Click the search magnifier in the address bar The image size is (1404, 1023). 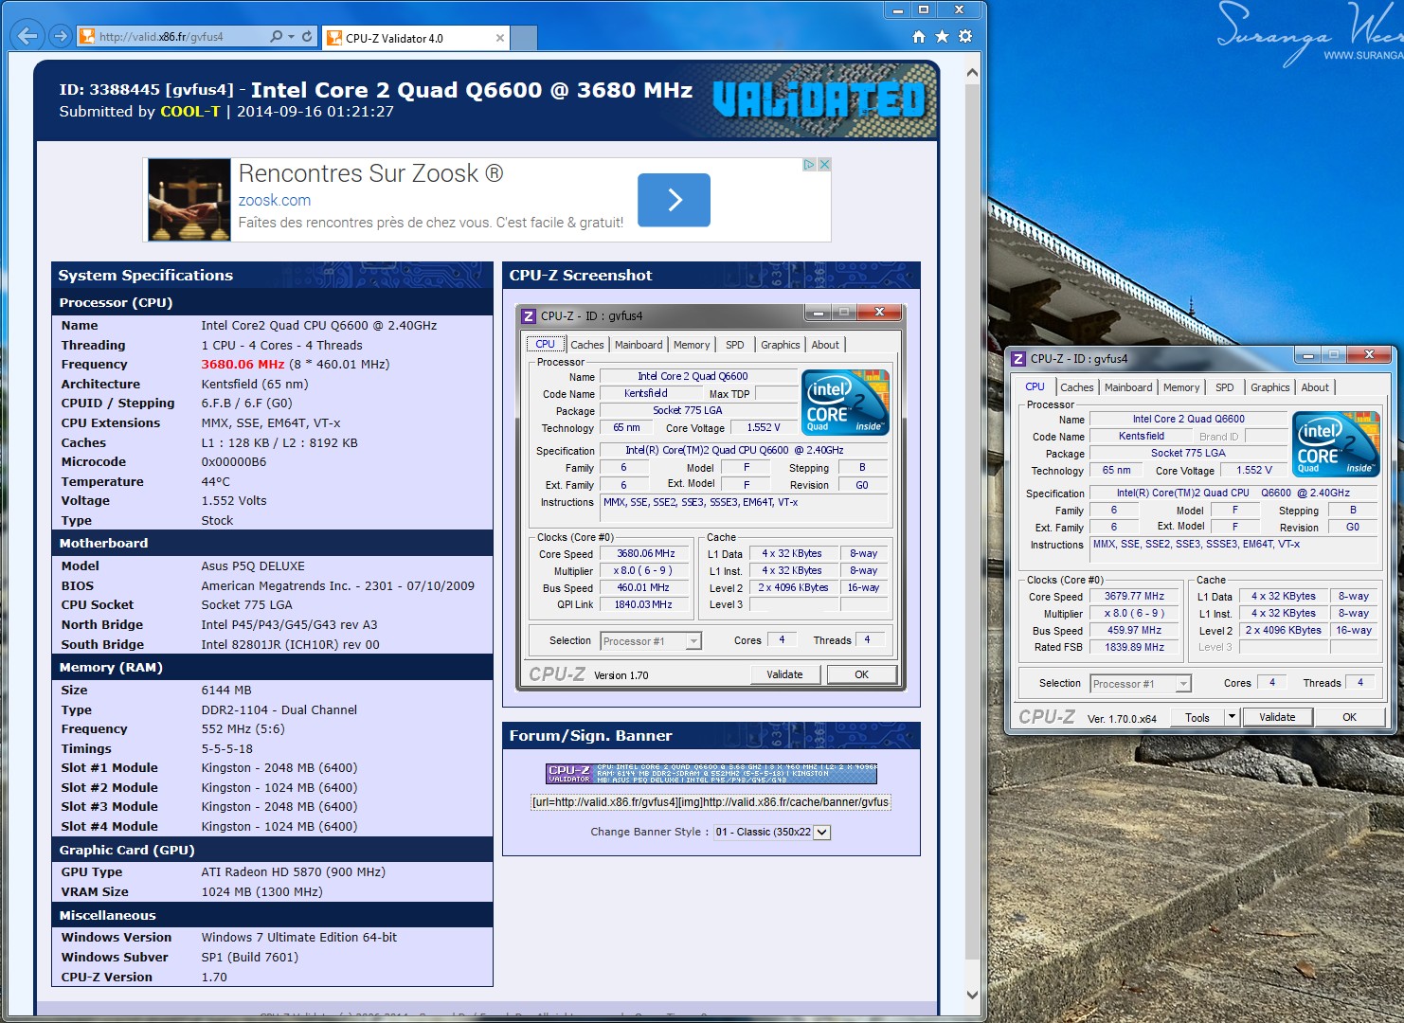click(276, 37)
